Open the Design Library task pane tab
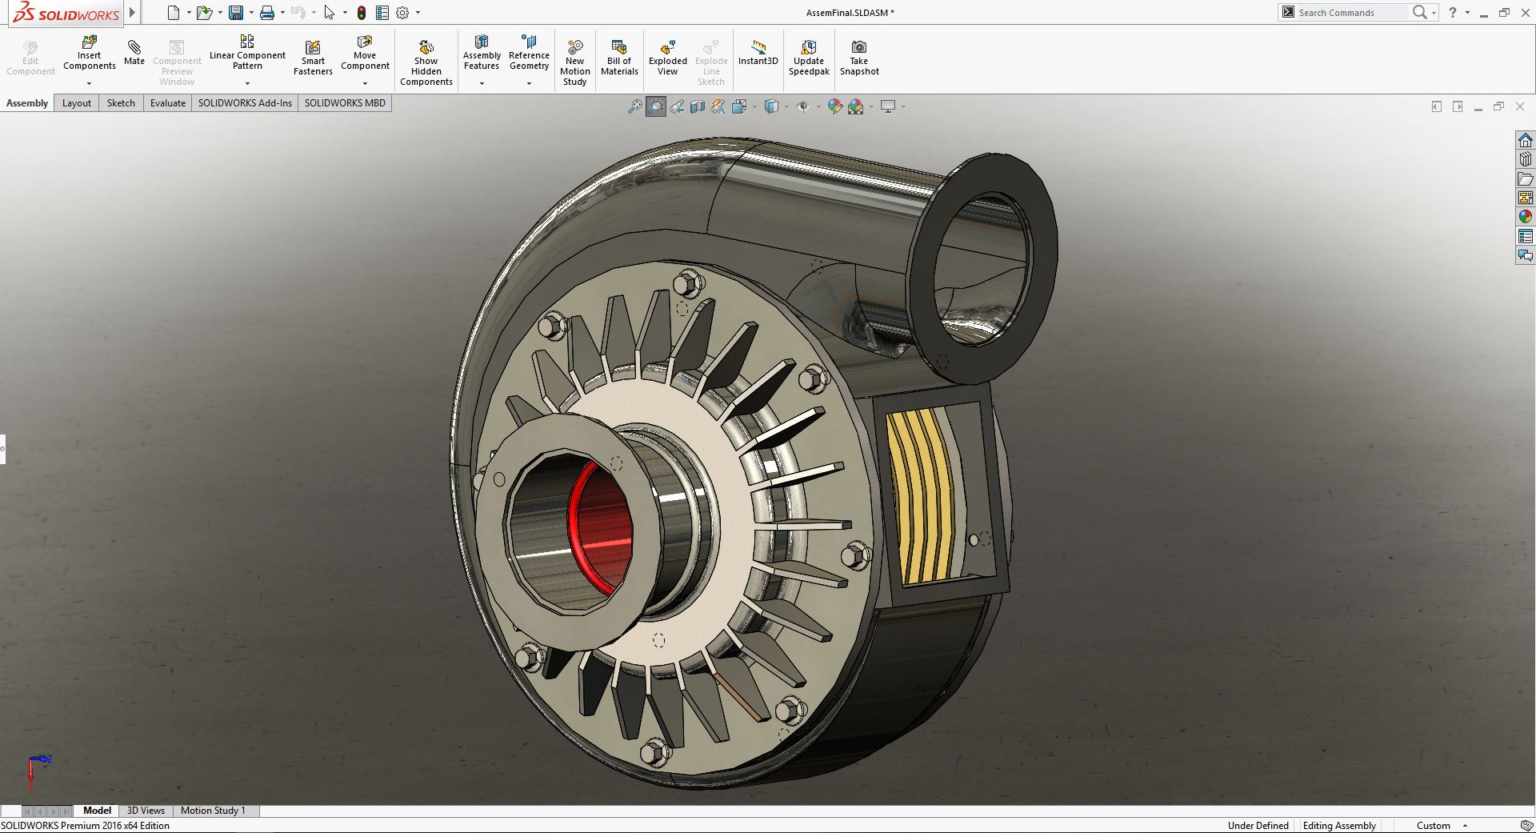Screen dimensions: 1536x833 coord(1526,159)
